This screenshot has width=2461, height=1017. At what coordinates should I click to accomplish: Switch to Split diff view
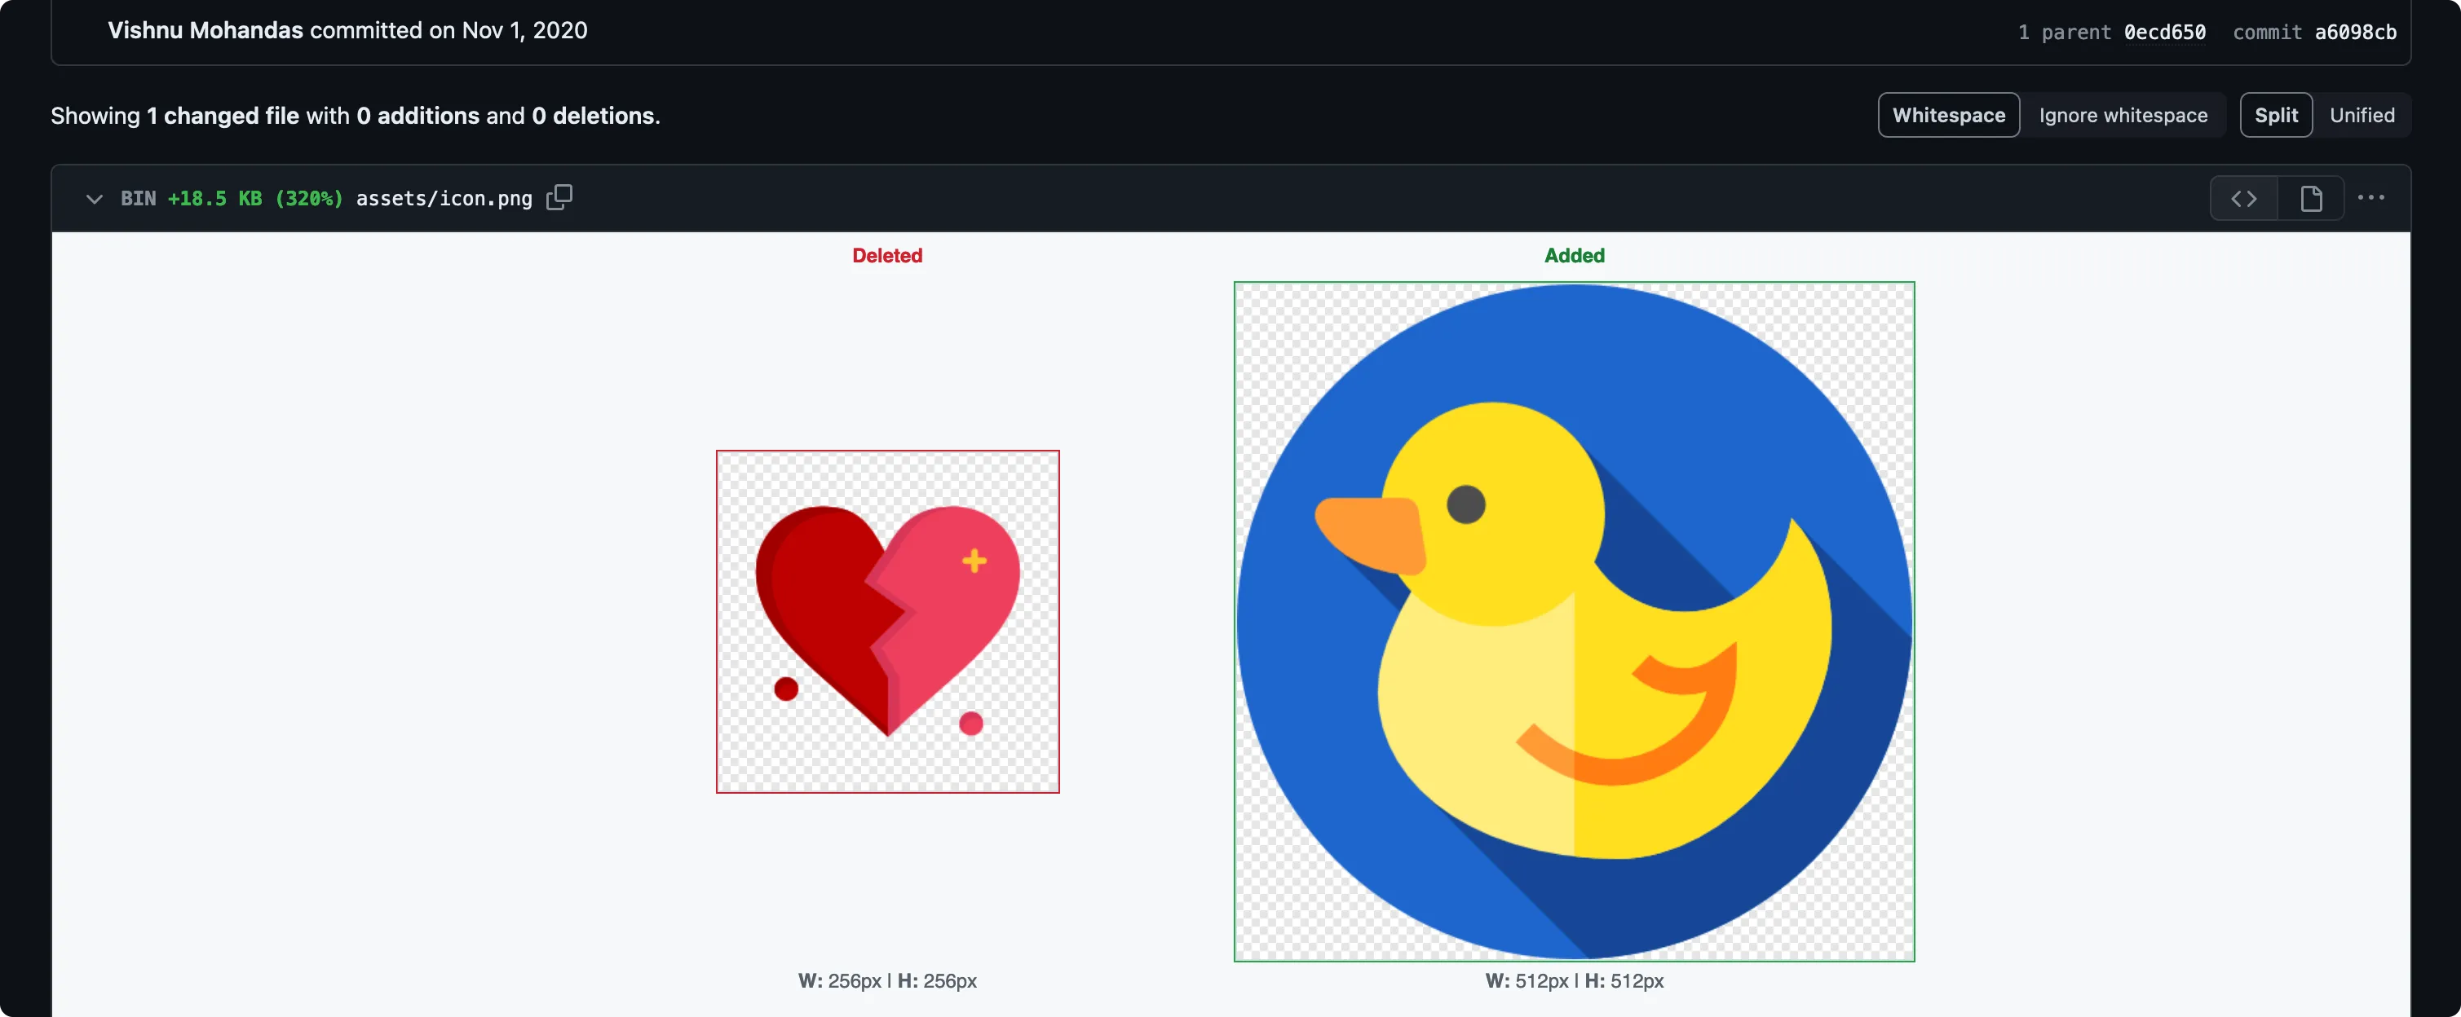tap(2276, 115)
